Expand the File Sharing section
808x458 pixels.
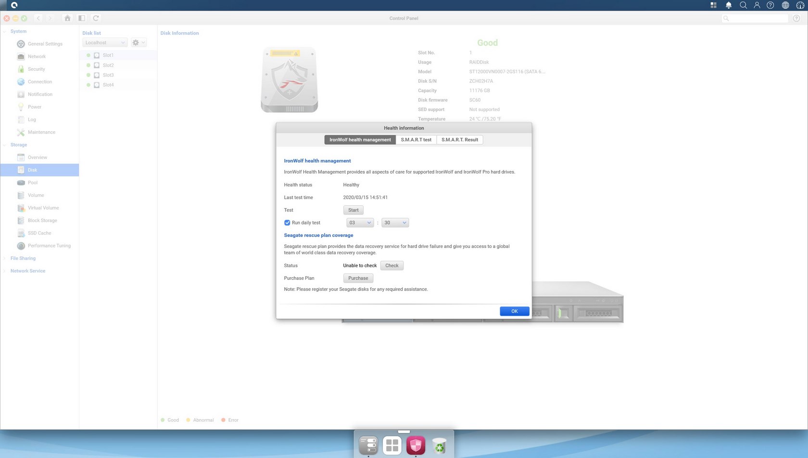coord(5,258)
